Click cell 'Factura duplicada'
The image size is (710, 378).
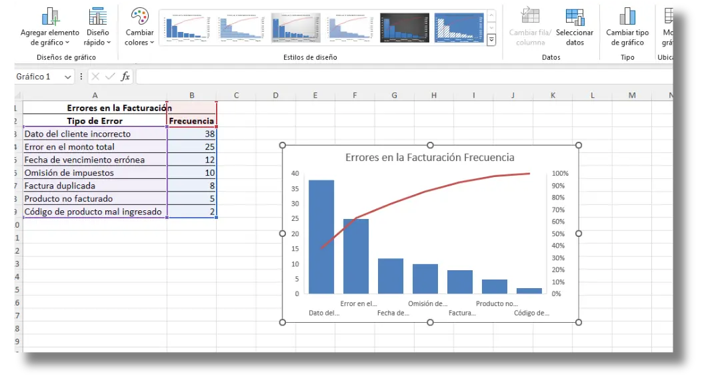95,186
